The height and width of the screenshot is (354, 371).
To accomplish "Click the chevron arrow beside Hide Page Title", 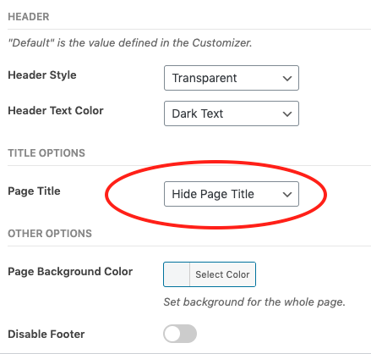I will click(287, 195).
